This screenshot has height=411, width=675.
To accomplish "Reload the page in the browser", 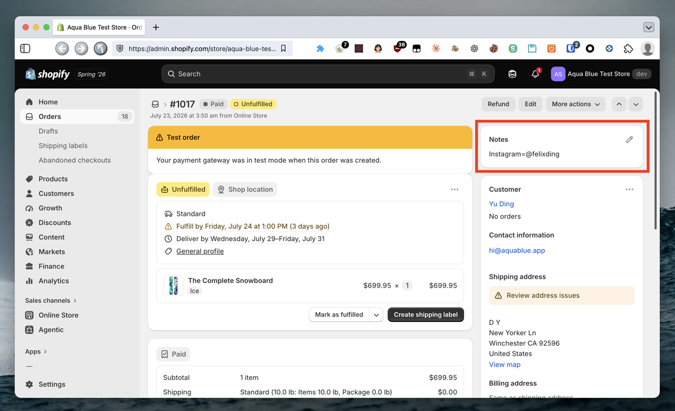I will click(x=101, y=48).
